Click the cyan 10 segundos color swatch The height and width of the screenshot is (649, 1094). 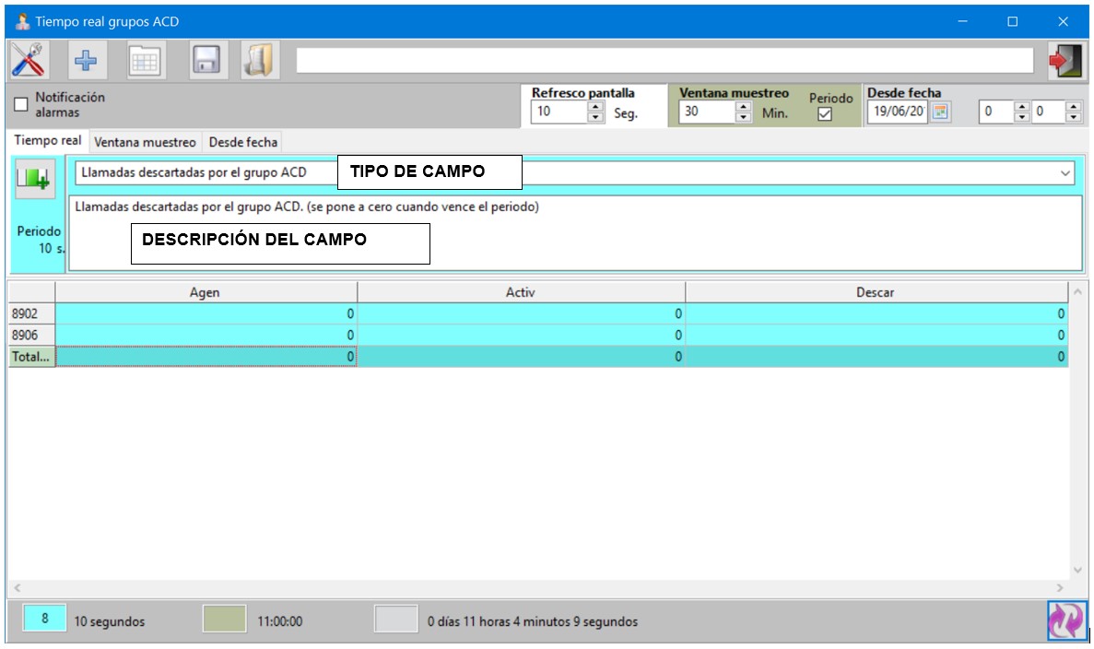pos(44,619)
